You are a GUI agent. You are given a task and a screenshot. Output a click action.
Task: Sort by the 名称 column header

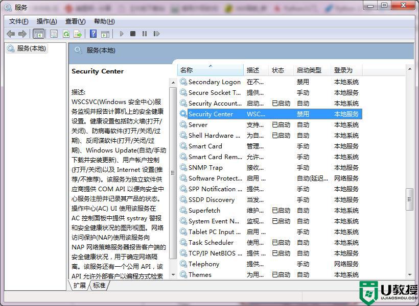pyautogui.click(x=211, y=70)
